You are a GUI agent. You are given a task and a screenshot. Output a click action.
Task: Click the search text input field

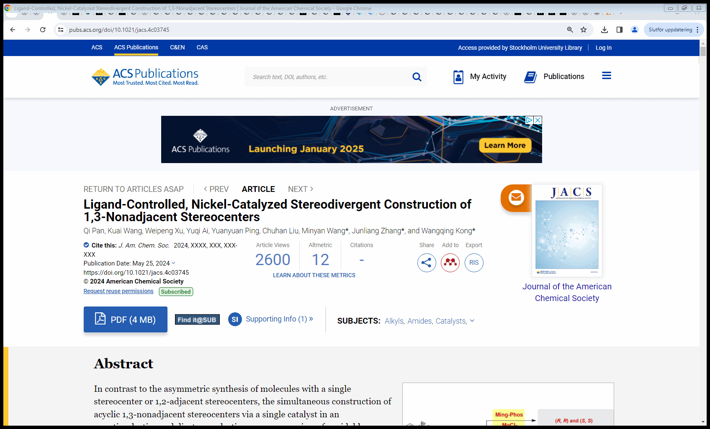[327, 77]
